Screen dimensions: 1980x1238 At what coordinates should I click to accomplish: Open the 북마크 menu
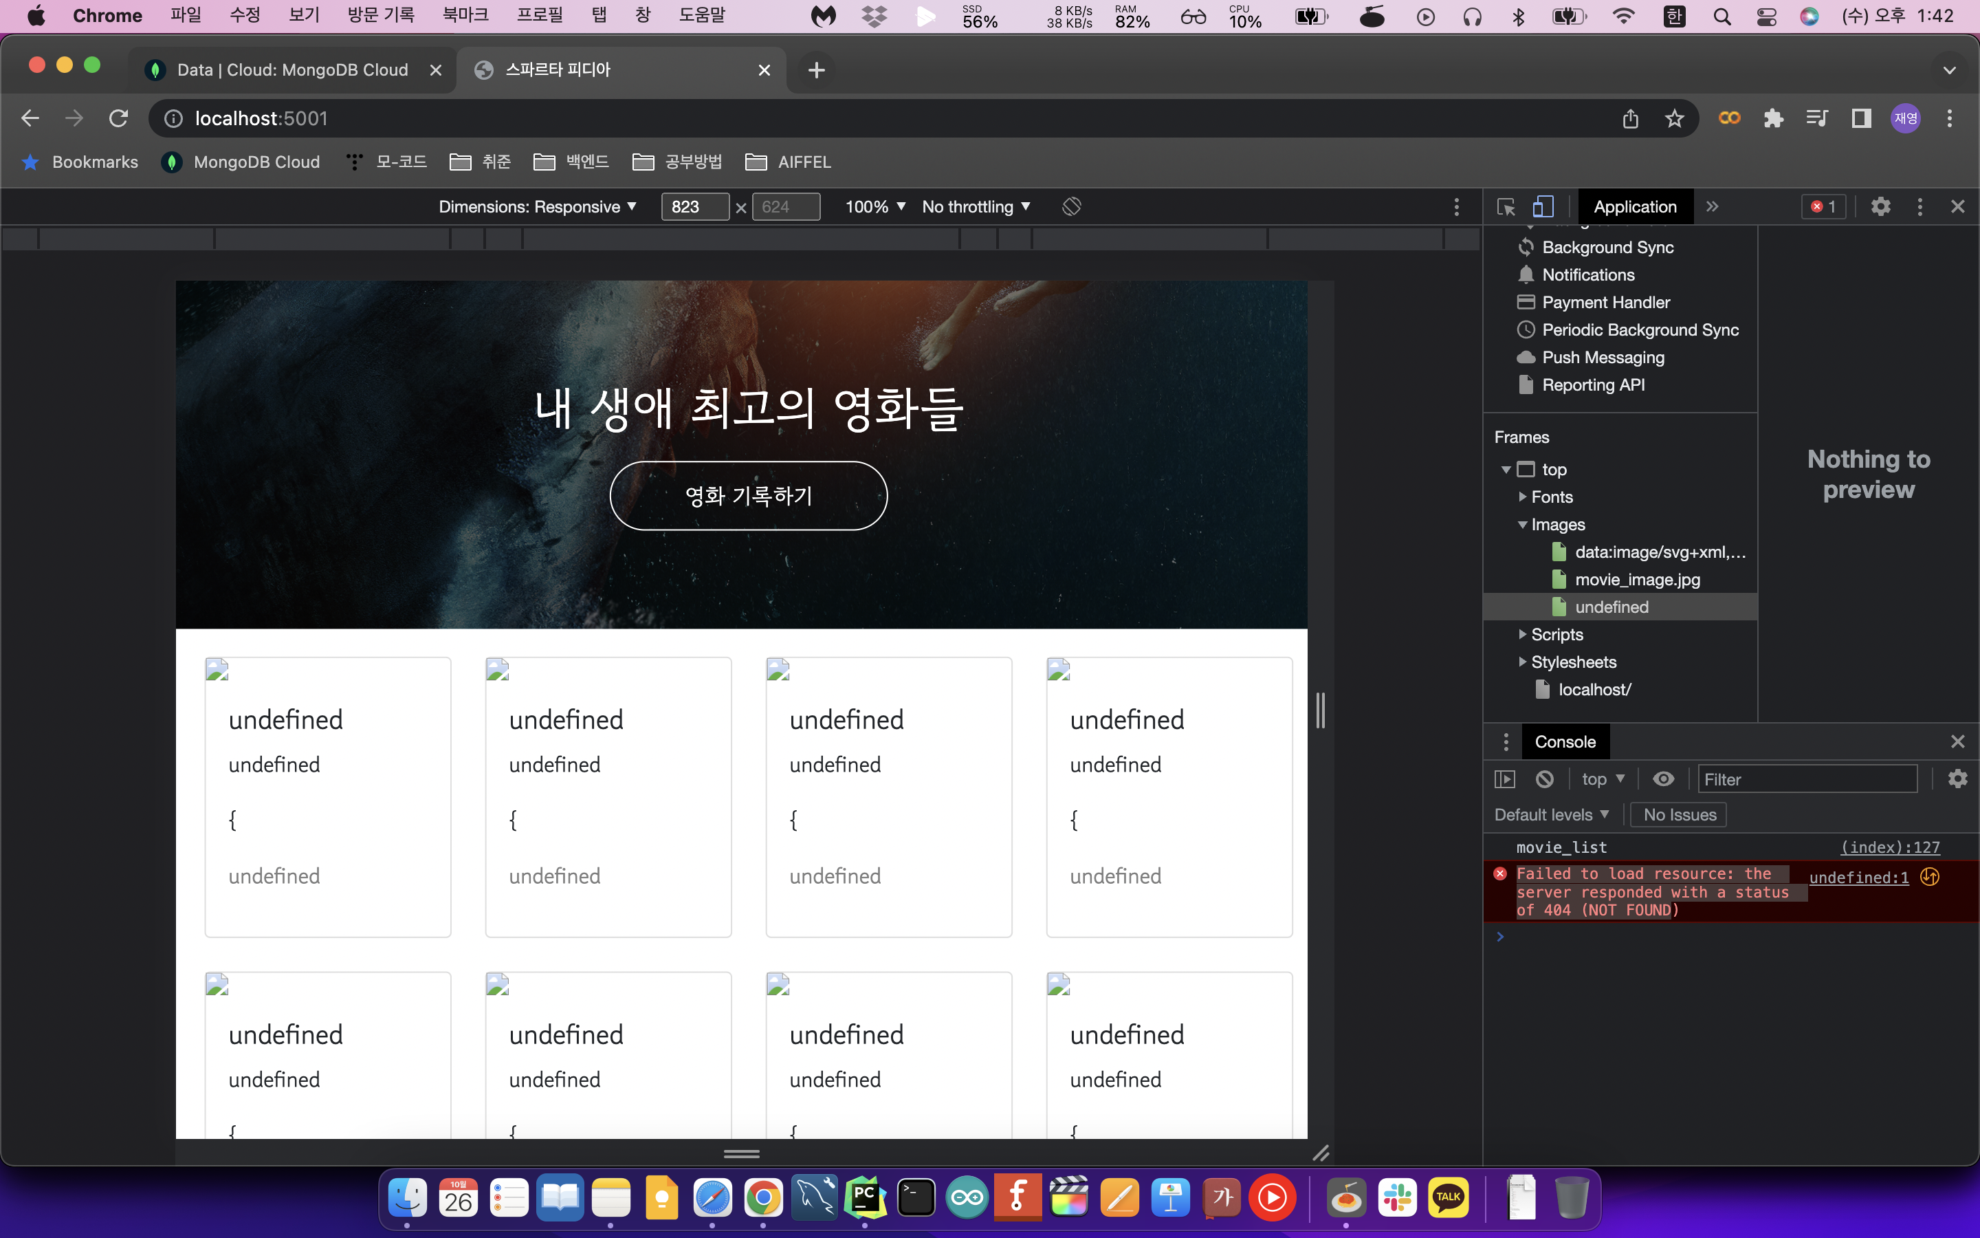click(465, 16)
